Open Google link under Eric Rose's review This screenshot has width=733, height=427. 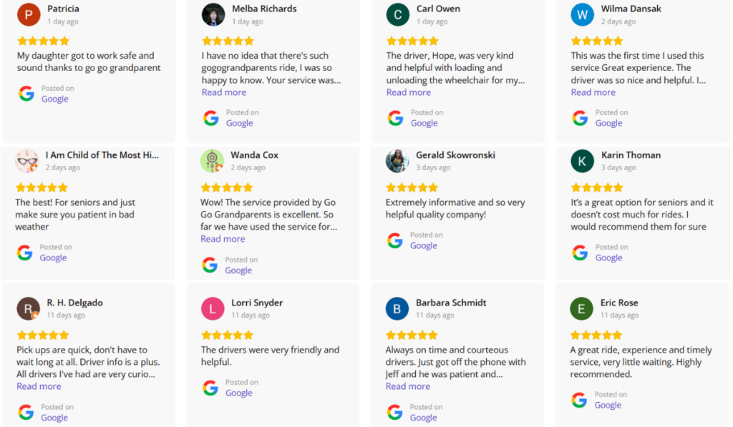click(x=608, y=406)
